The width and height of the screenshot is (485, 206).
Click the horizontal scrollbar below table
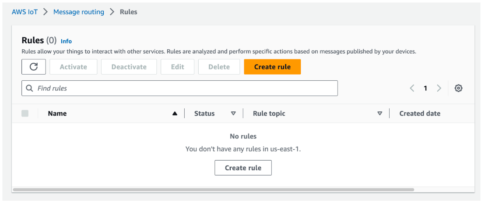214,190
